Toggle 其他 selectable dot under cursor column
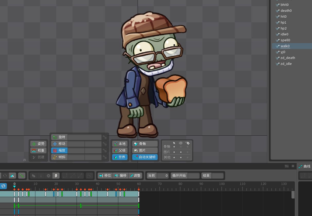This screenshot has height=216, width=312. point(174,157)
